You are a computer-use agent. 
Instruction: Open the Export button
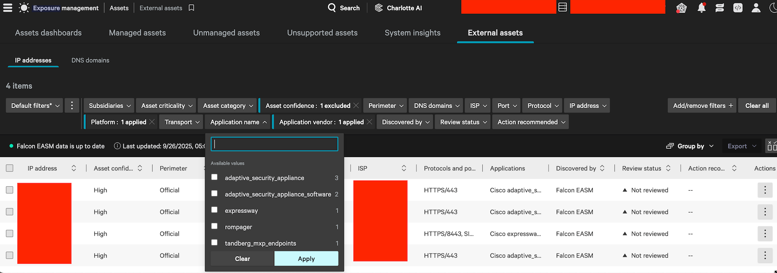point(742,146)
